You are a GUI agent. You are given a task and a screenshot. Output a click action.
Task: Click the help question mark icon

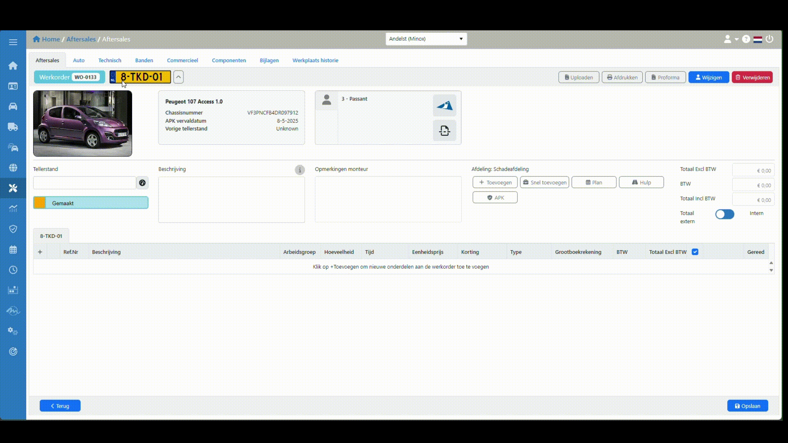746,39
